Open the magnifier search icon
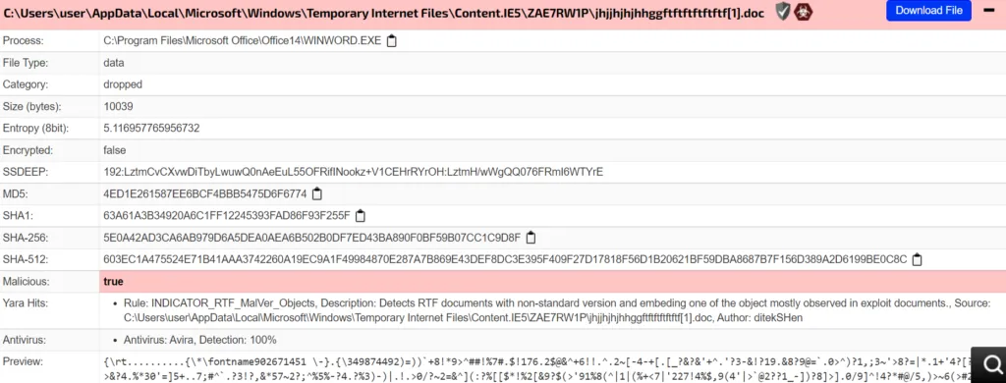The height and width of the screenshot is (383, 1006). pos(992,365)
